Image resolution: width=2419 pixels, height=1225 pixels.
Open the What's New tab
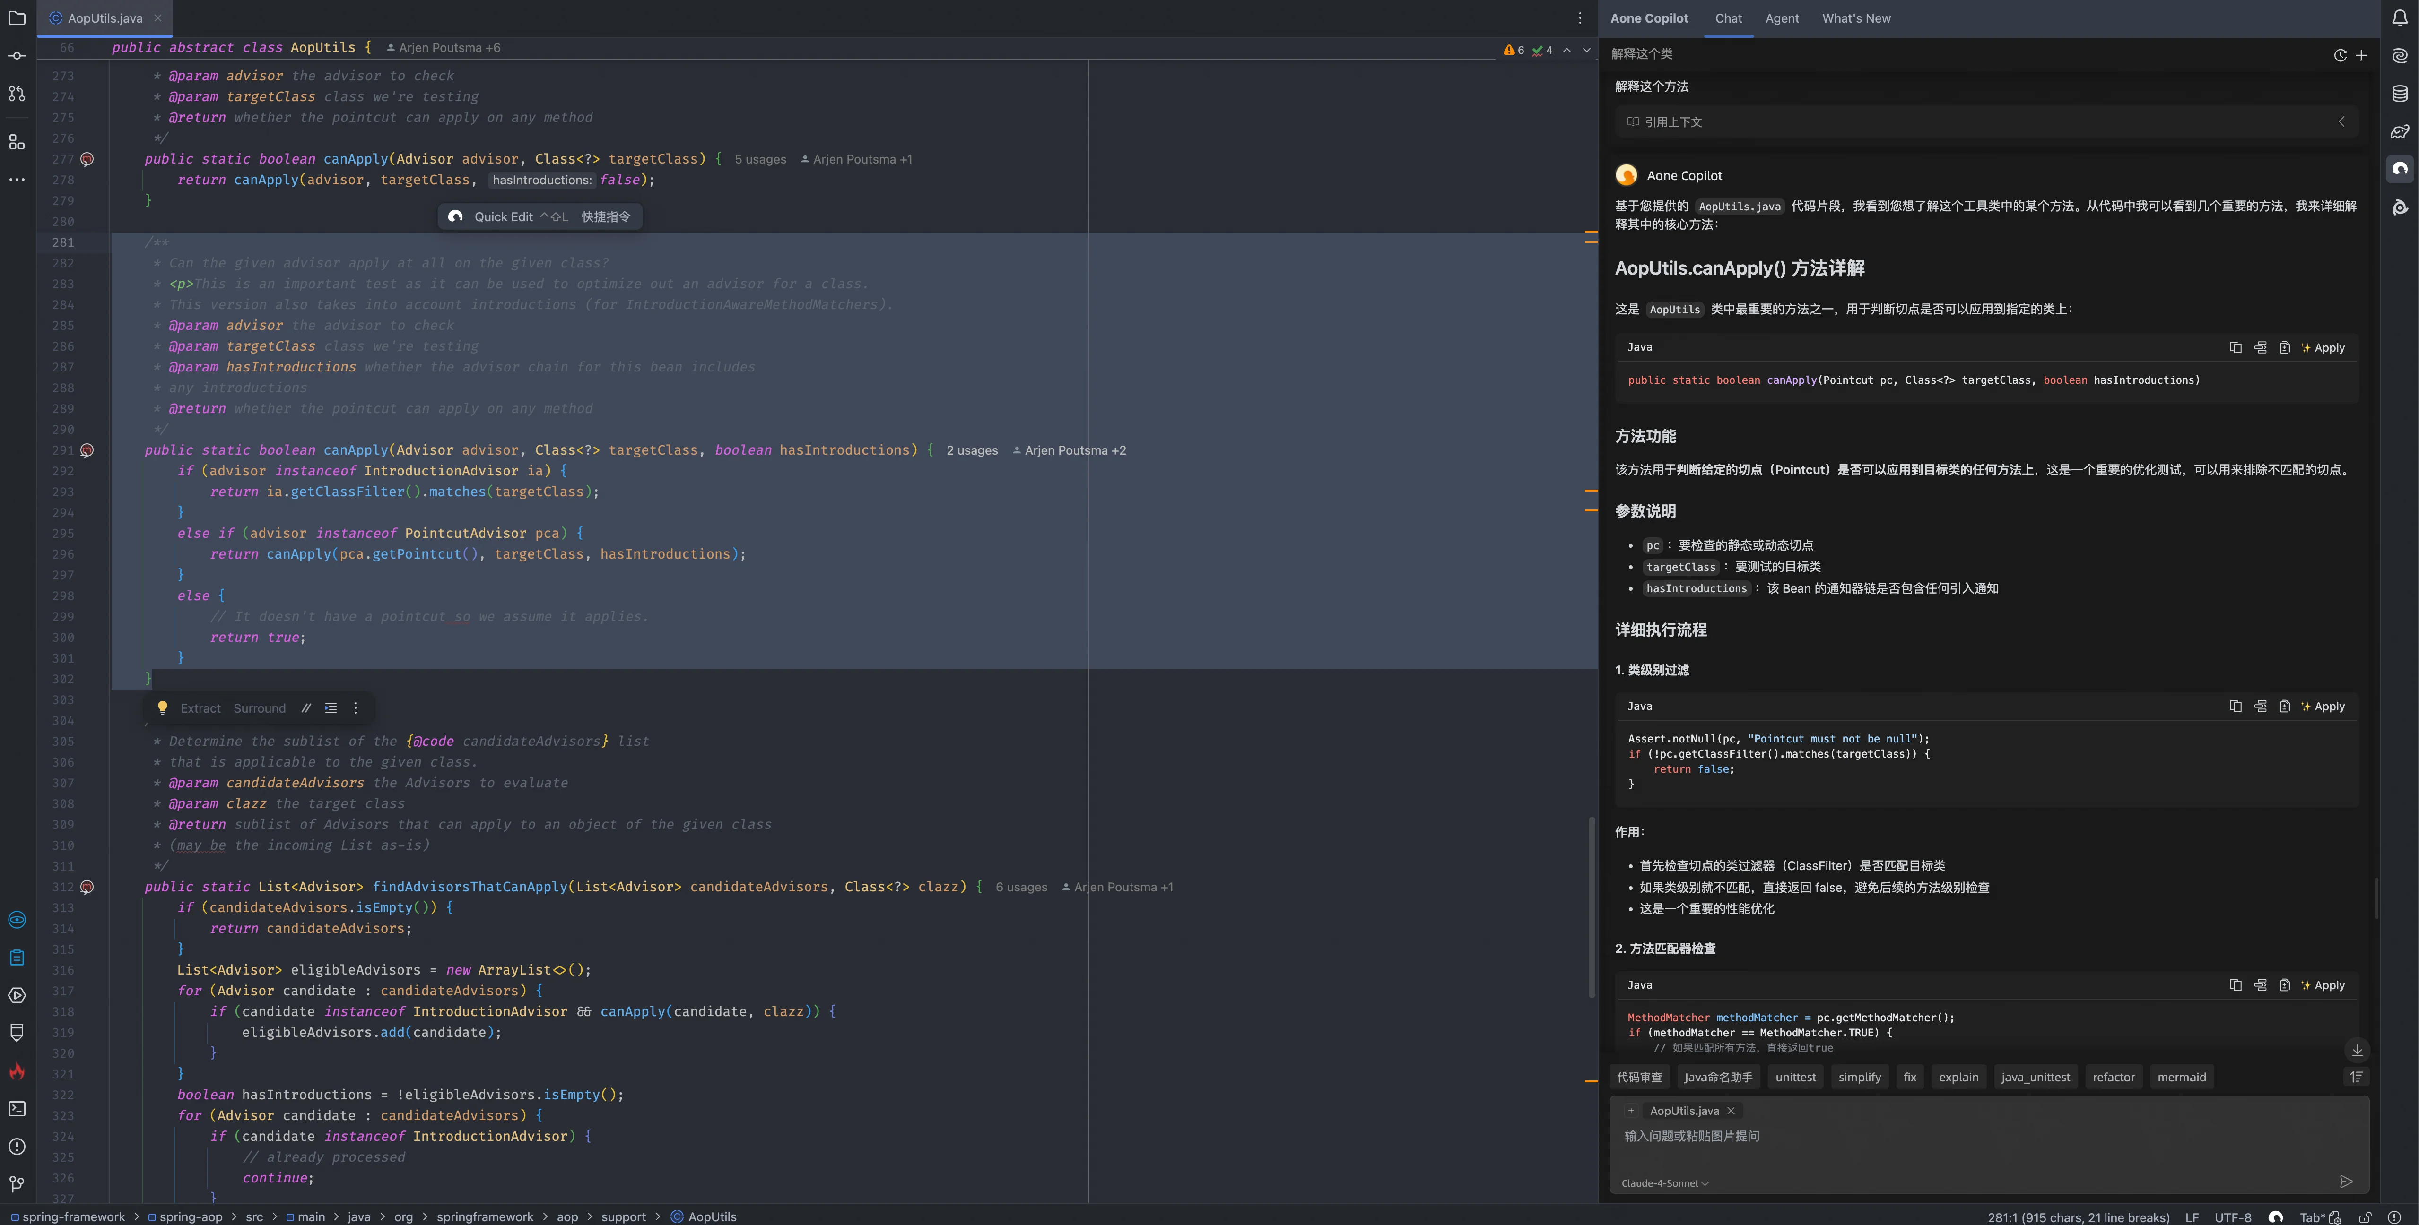(x=1855, y=18)
